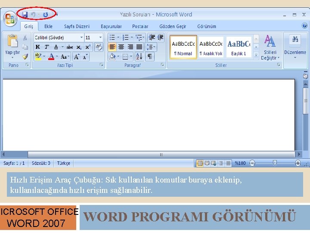
Task: Select the Aralık Yok style
Action: click(211, 47)
